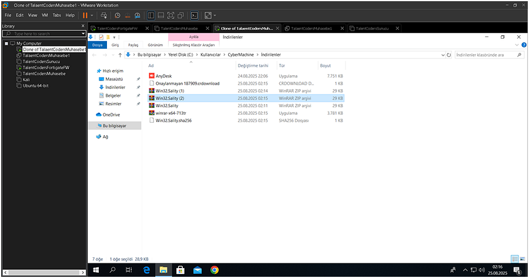Open the recent locations dropdown chevron
The width and height of the screenshot is (529, 278).
pyautogui.click(x=113, y=55)
